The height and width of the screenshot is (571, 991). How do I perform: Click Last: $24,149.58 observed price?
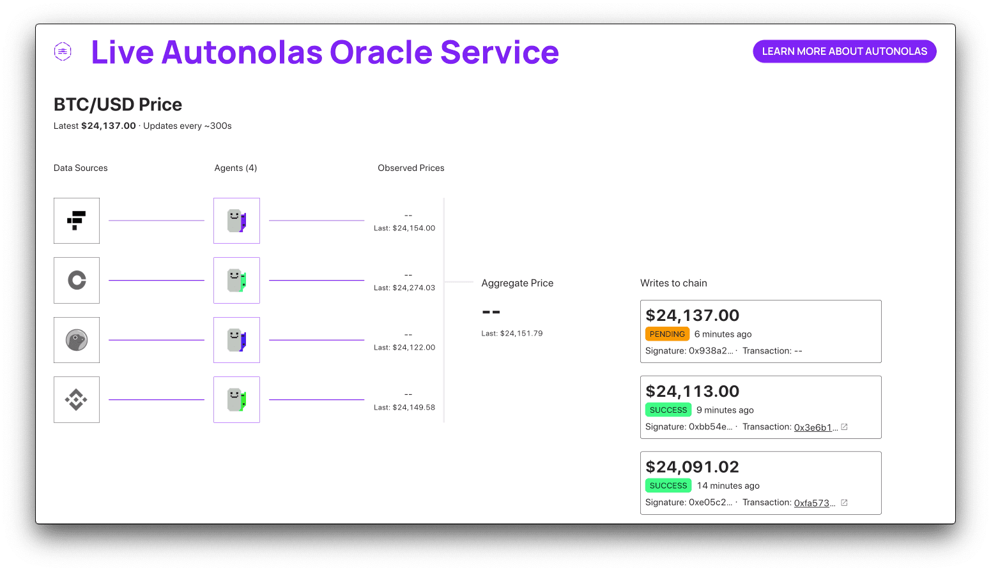click(x=404, y=407)
